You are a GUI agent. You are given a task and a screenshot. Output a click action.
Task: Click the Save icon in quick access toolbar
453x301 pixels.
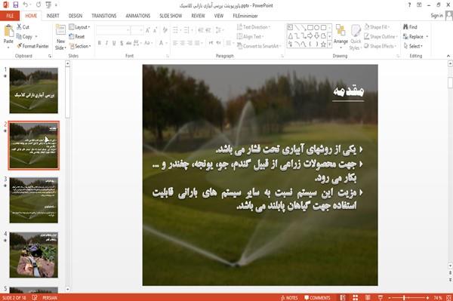[16, 5]
